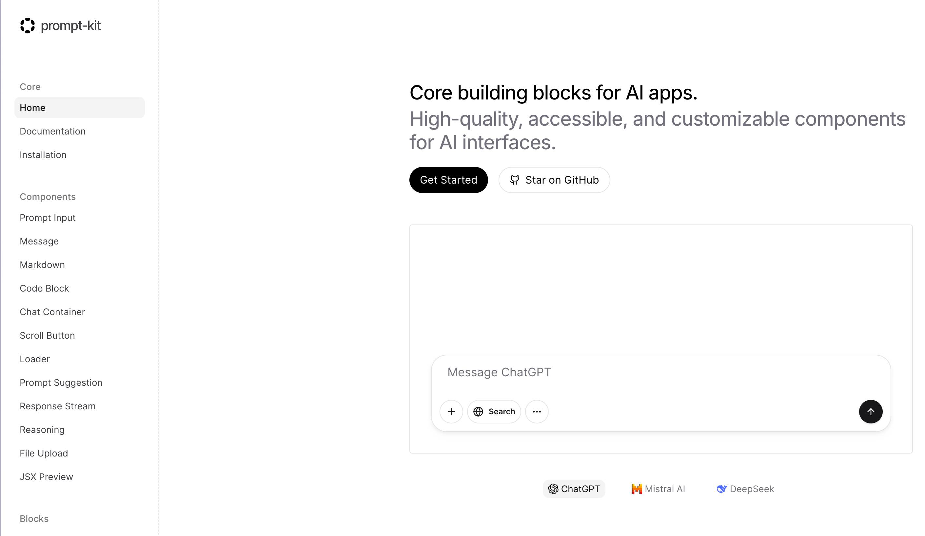Open the JSX Preview component page
The height and width of the screenshot is (536, 925).
pyautogui.click(x=46, y=477)
